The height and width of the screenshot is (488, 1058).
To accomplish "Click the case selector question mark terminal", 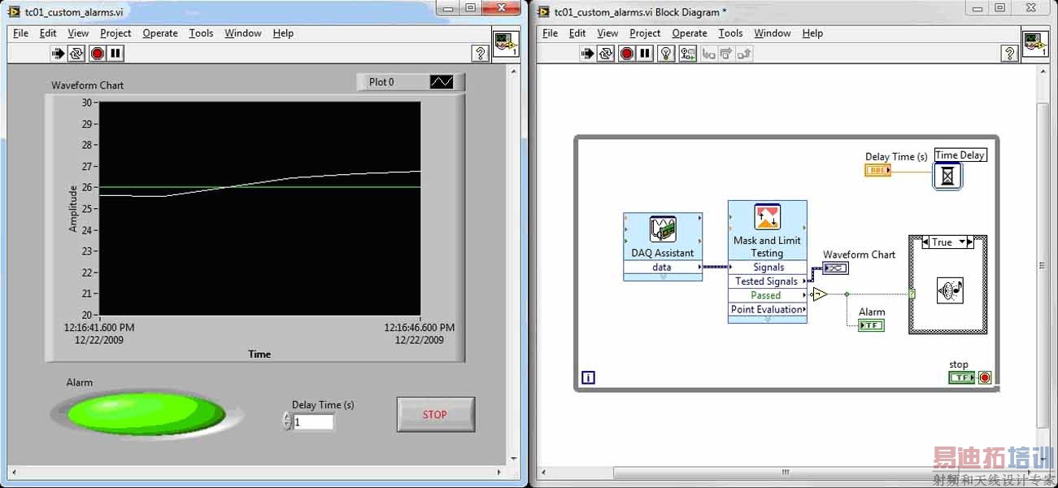I will click(x=912, y=294).
